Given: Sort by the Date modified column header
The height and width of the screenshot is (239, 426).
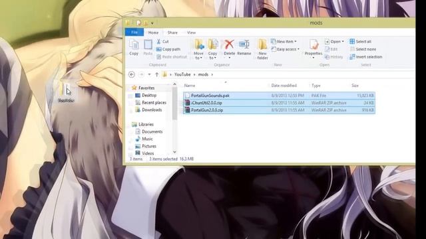Looking at the screenshot, I should 284,86.
